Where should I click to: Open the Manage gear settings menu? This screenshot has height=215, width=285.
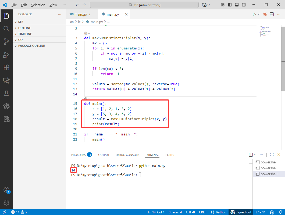6,202
